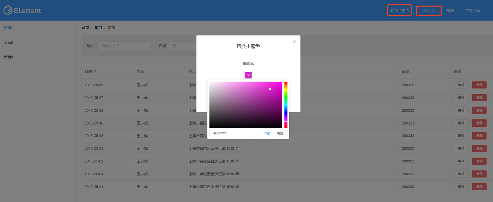This screenshot has height=202, width=493.
Task: Confirm the color choice with 确定
Action: (280, 133)
